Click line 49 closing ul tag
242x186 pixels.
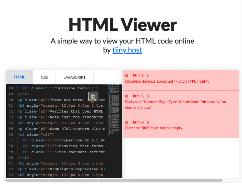pyautogui.click(x=23, y=94)
